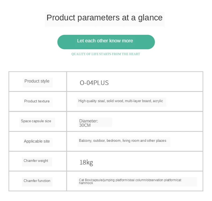Click the 'Chamfer function' label
212x201 pixels.
pos(37,181)
